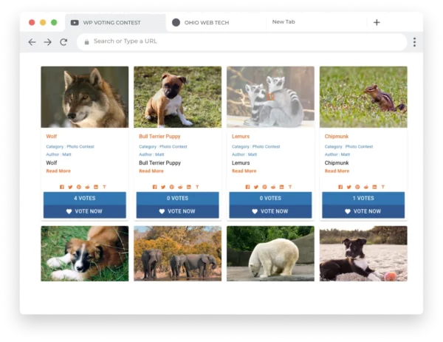Switch to the OHIO WEB TECH tab
Screen dimensions: 443x342
coord(206,23)
